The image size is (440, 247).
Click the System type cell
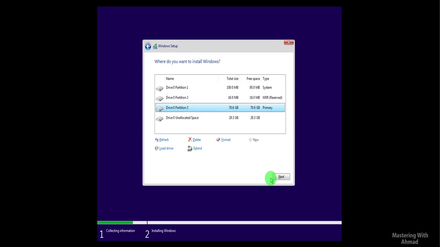click(267, 87)
